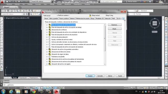Click the workspace switching gear in the status bar
This screenshot has height=94, width=168.
point(151,88)
